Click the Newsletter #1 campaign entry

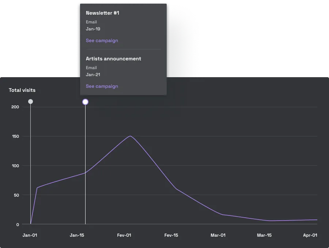[102, 13]
